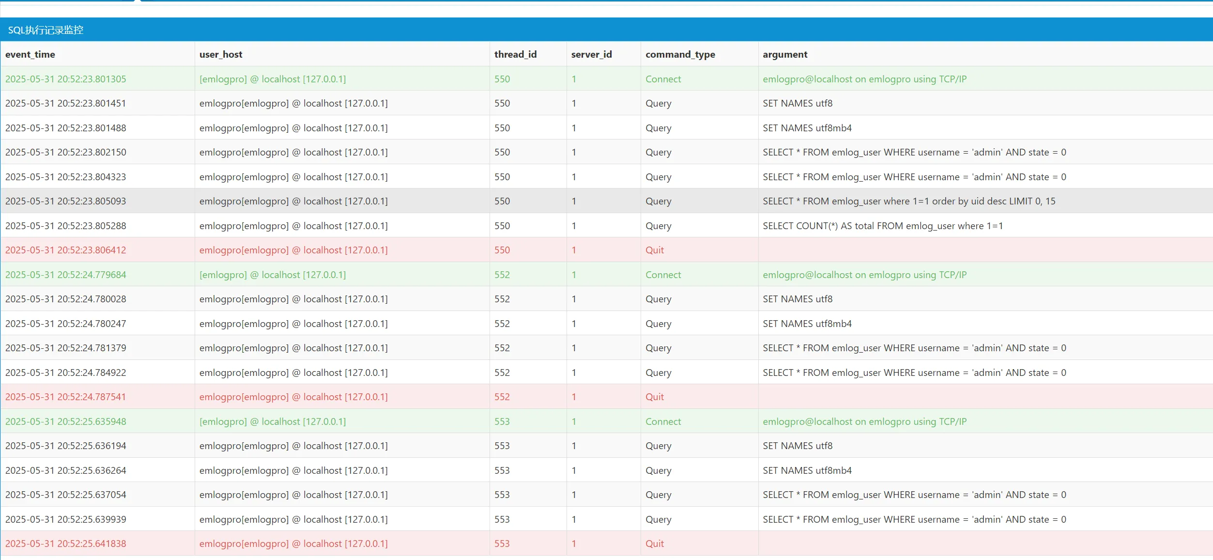The height and width of the screenshot is (560, 1213).
Task: Click the thread_id column header
Action: pyautogui.click(x=515, y=54)
